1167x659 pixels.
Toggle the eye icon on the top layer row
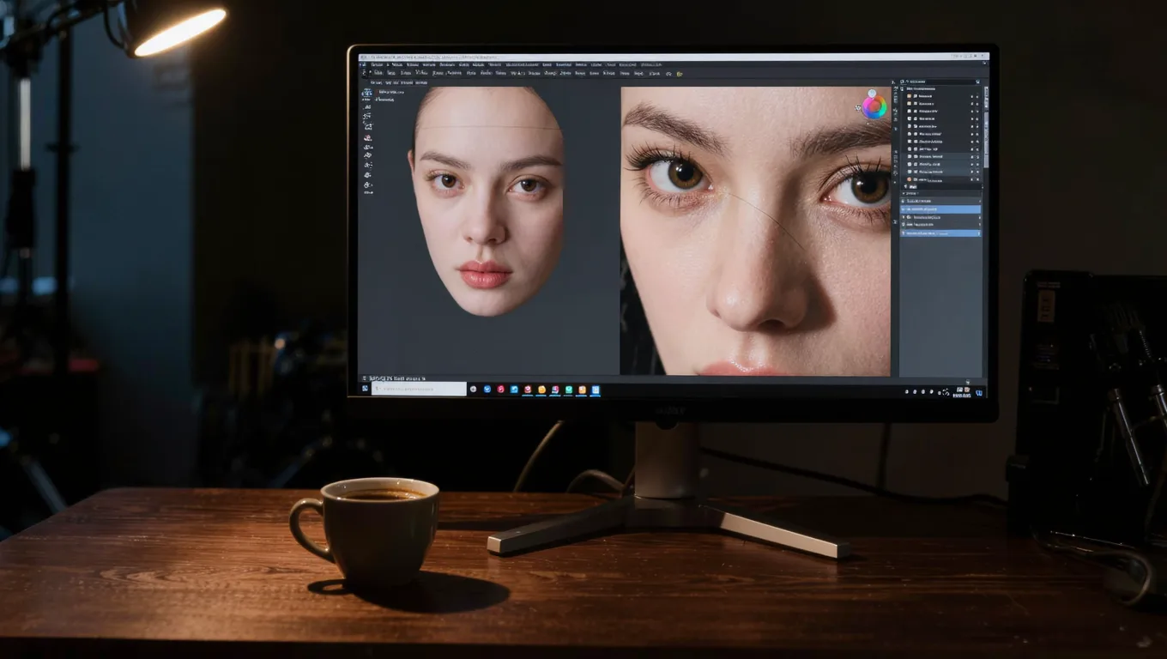(972, 96)
